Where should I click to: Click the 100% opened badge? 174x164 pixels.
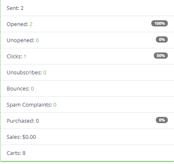[x=160, y=24]
